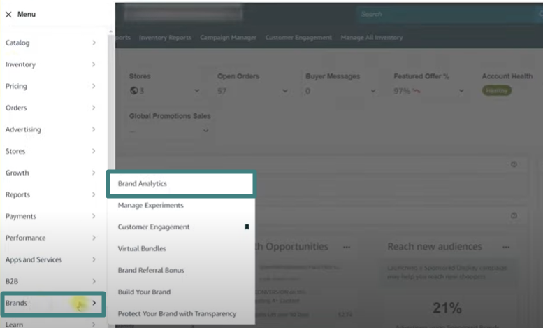Open the Apps and Services menu item

pyautogui.click(x=34, y=259)
